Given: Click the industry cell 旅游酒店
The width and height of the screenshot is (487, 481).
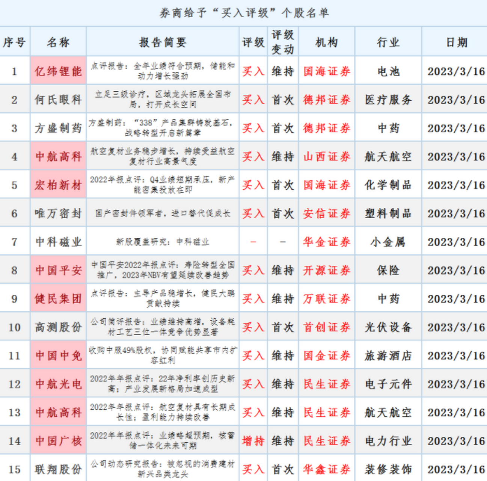Looking at the screenshot, I should (x=388, y=355).
